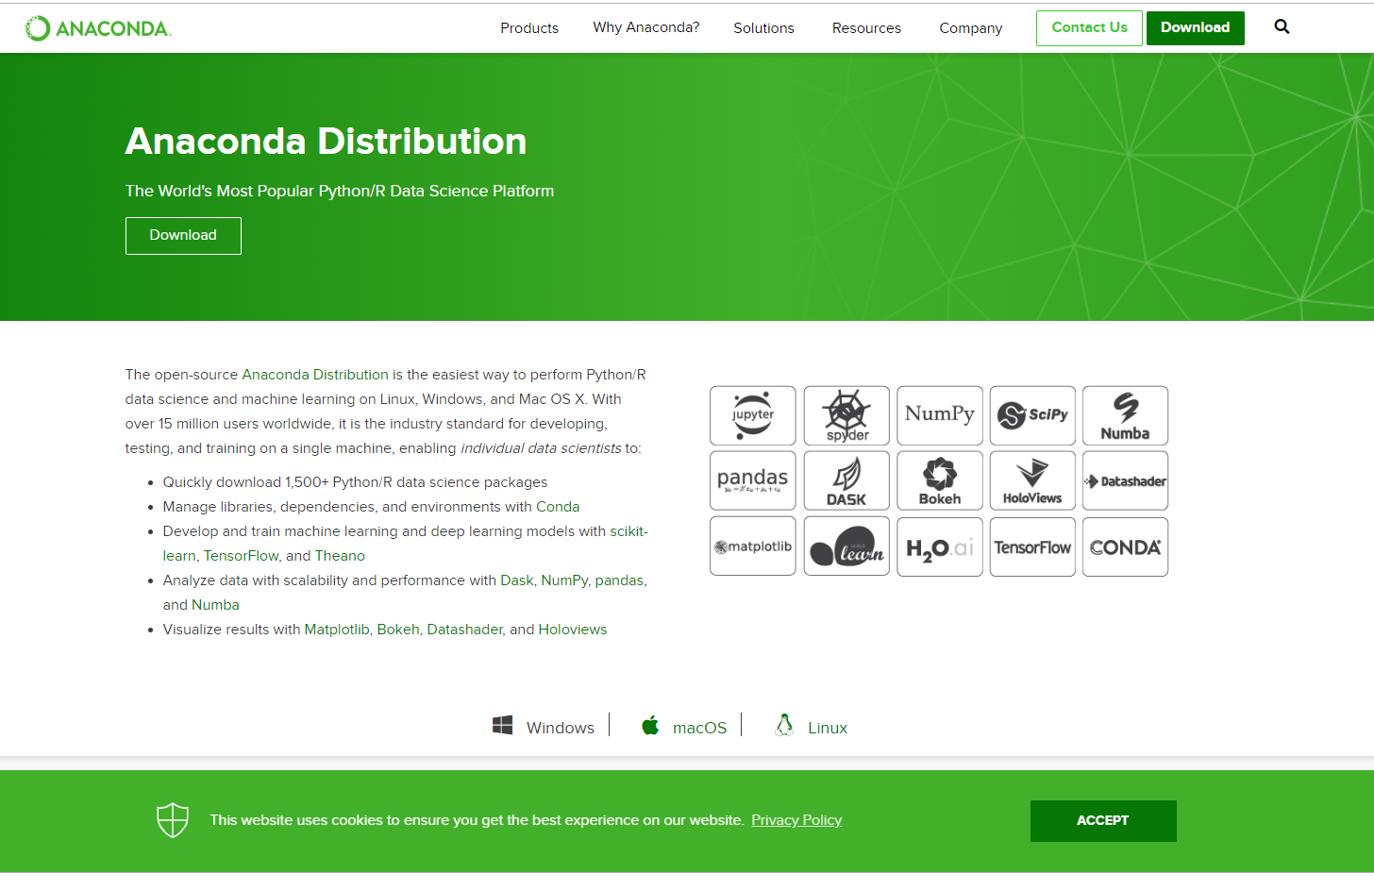Follow the Conda link in the list
Screen dimensions: 1374x891
click(x=558, y=507)
